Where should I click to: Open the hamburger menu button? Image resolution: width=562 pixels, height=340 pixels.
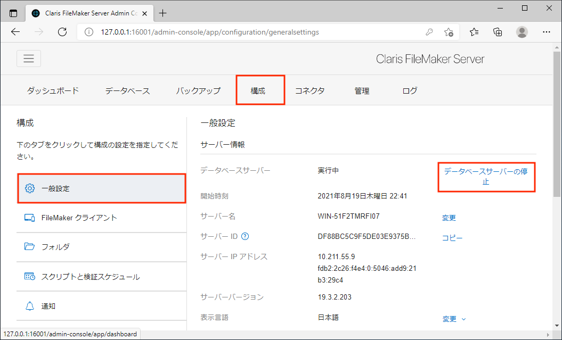(x=29, y=59)
